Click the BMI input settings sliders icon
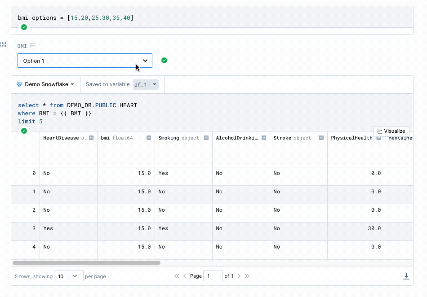 coord(32,45)
